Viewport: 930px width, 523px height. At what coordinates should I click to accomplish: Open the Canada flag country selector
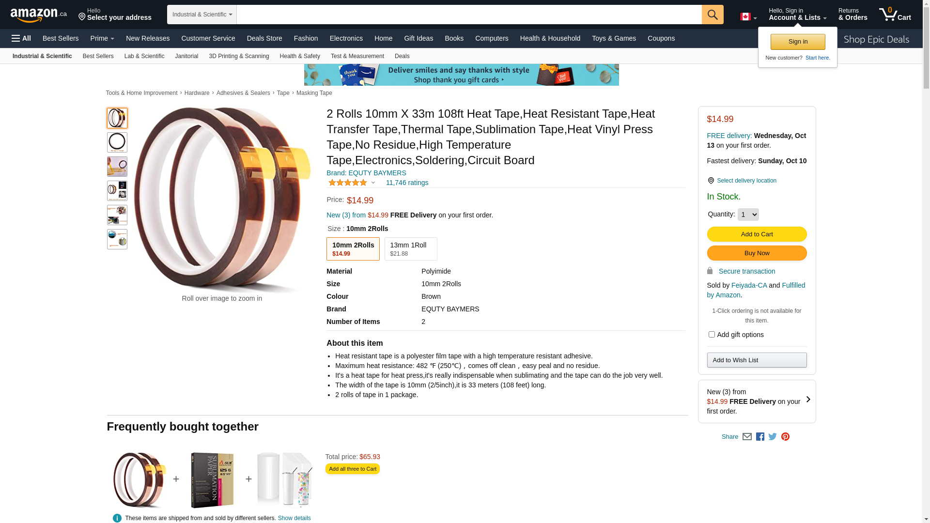coord(748,17)
